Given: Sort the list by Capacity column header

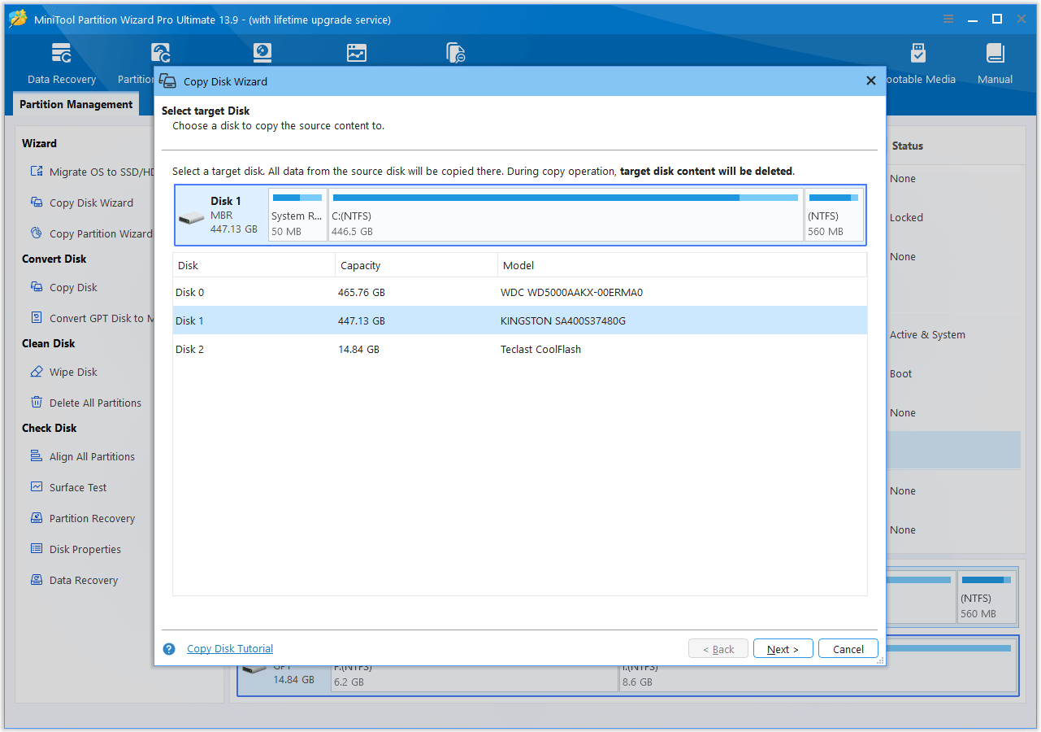Looking at the screenshot, I should [x=416, y=265].
